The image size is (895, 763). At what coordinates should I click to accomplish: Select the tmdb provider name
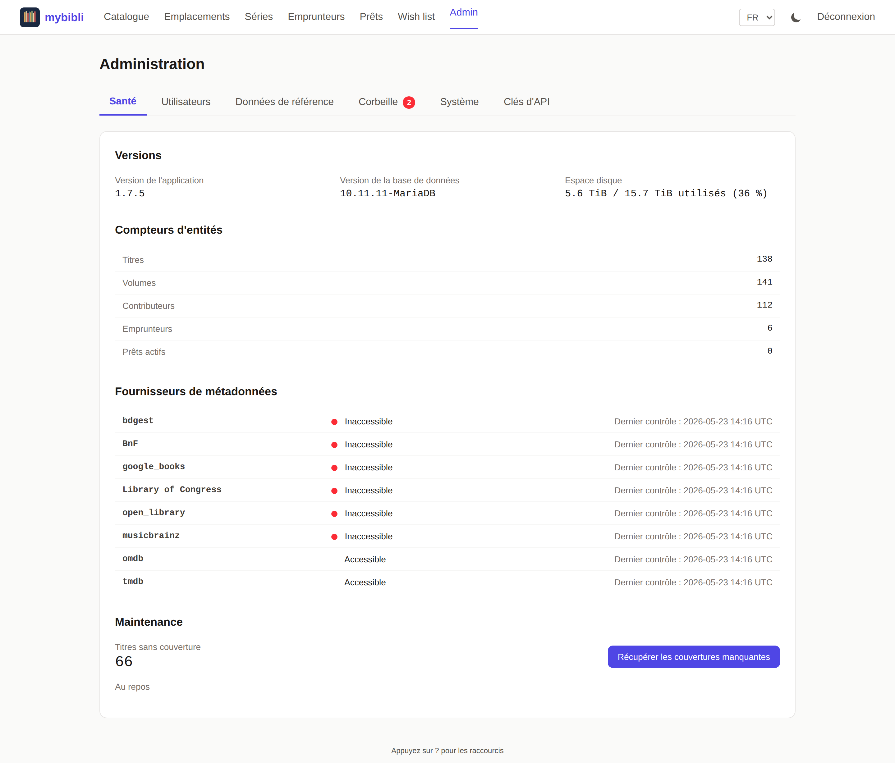133,581
